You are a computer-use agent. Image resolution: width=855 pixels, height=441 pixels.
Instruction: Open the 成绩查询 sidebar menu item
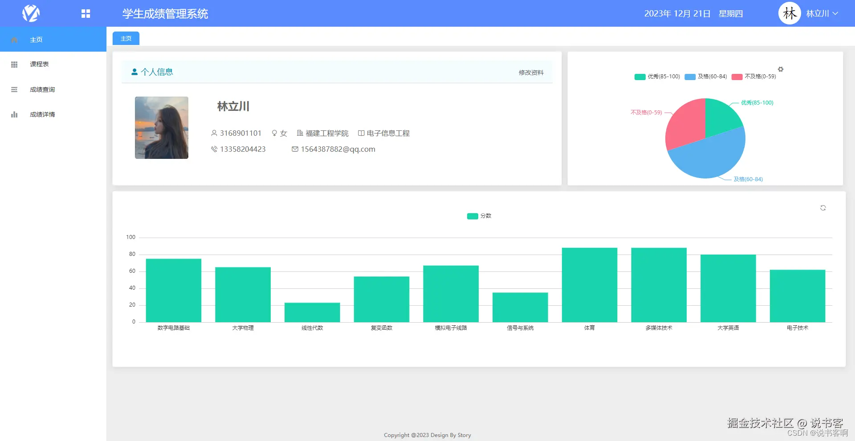click(x=53, y=89)
